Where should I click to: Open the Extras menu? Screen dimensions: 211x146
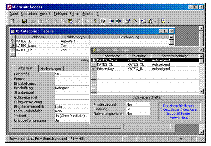pos(74,14)
